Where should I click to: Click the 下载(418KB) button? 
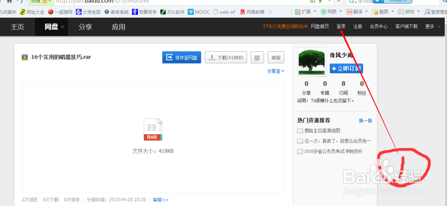tap(226, 57)
